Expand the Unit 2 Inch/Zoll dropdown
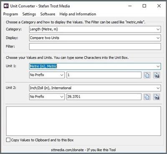The width and height of the screenshot is (167, 154). 95,88
